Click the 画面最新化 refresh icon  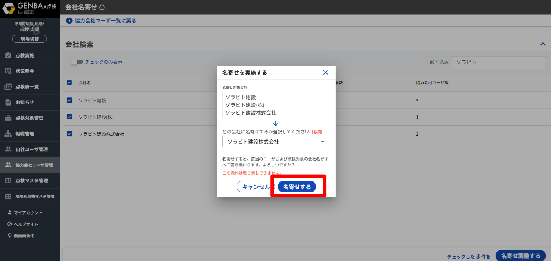pos(10,236)
